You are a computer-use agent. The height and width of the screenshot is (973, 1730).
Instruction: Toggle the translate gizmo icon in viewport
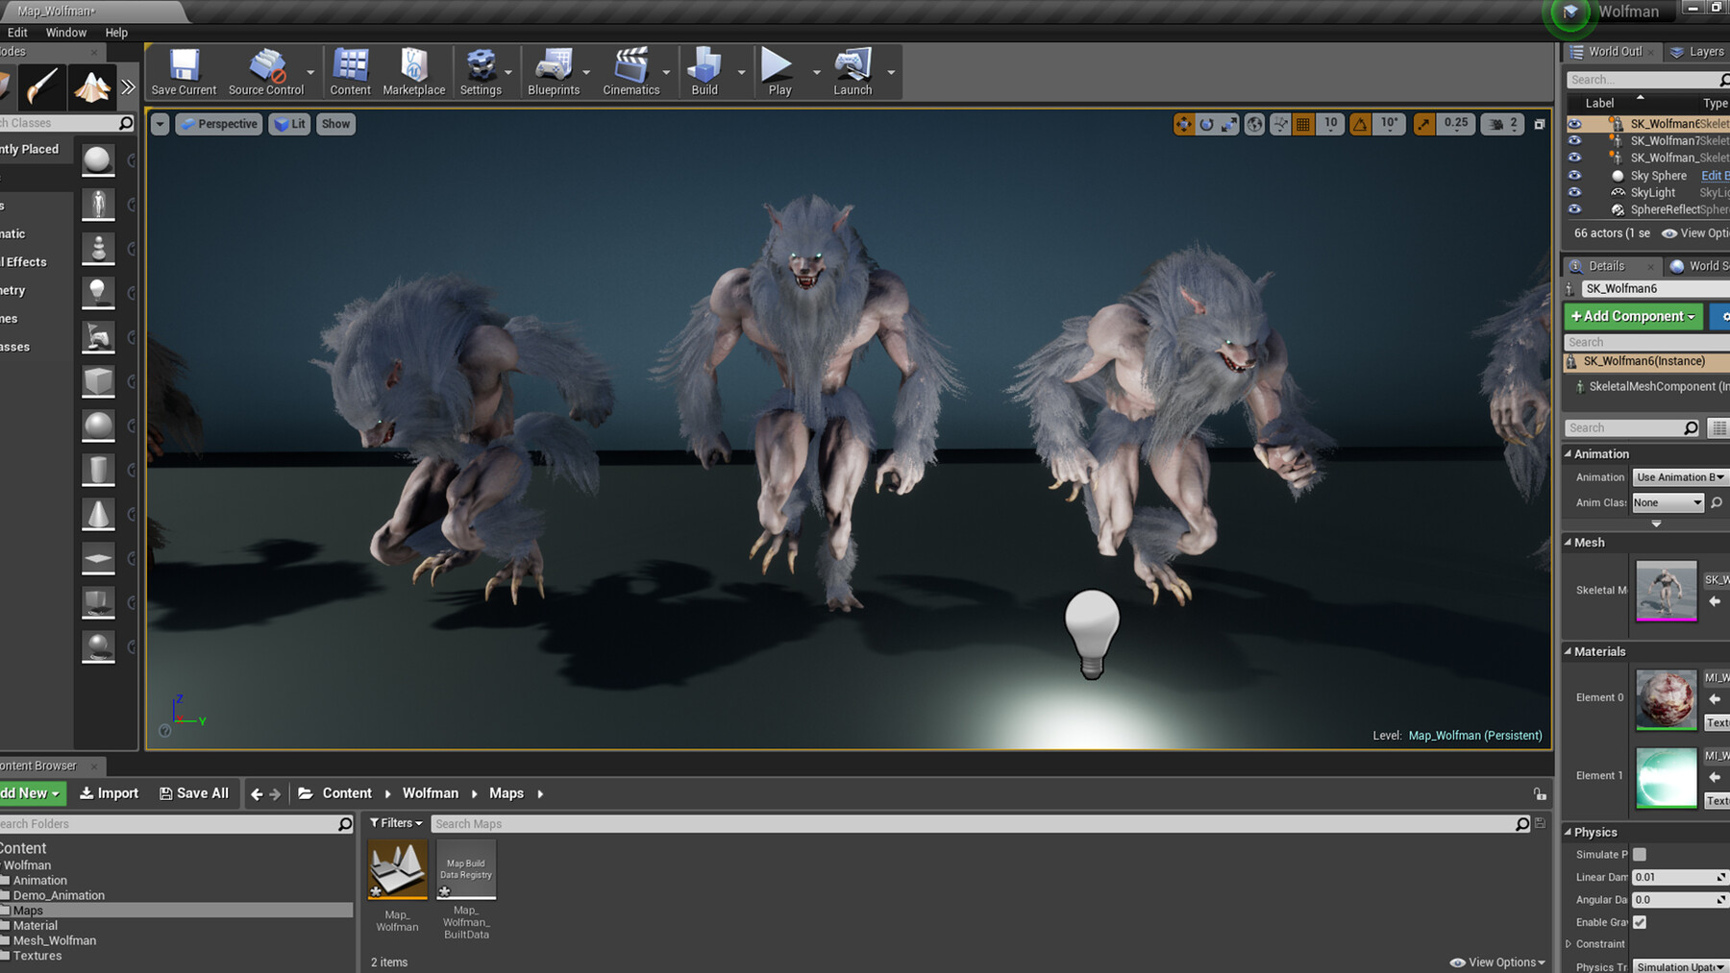click(x=1184, y=124)
